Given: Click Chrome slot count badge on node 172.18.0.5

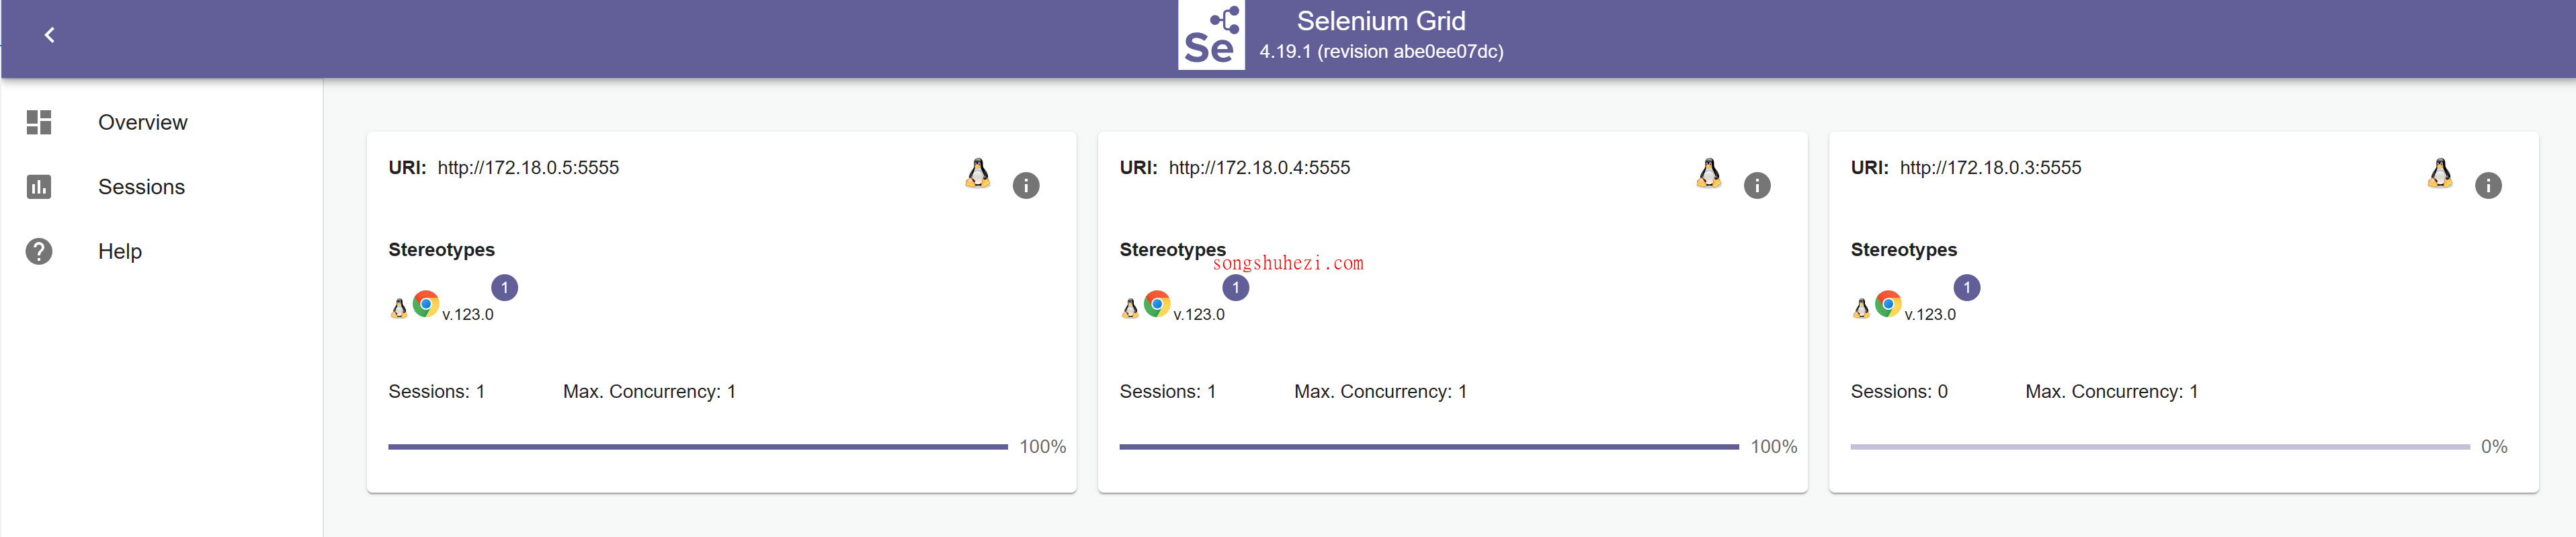Looking at the screenshot, I should [504, 288].
